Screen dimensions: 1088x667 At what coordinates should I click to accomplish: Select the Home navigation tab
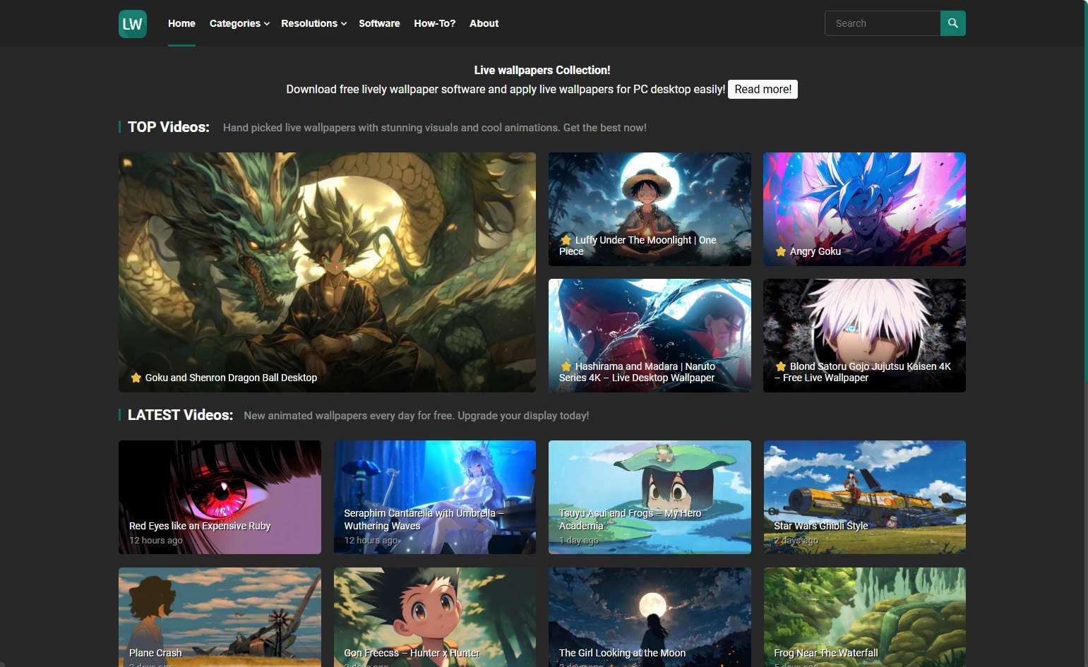[181, 23]
